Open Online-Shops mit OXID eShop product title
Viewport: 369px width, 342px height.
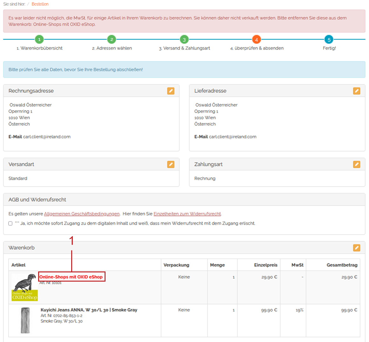(x=71, y=277)
